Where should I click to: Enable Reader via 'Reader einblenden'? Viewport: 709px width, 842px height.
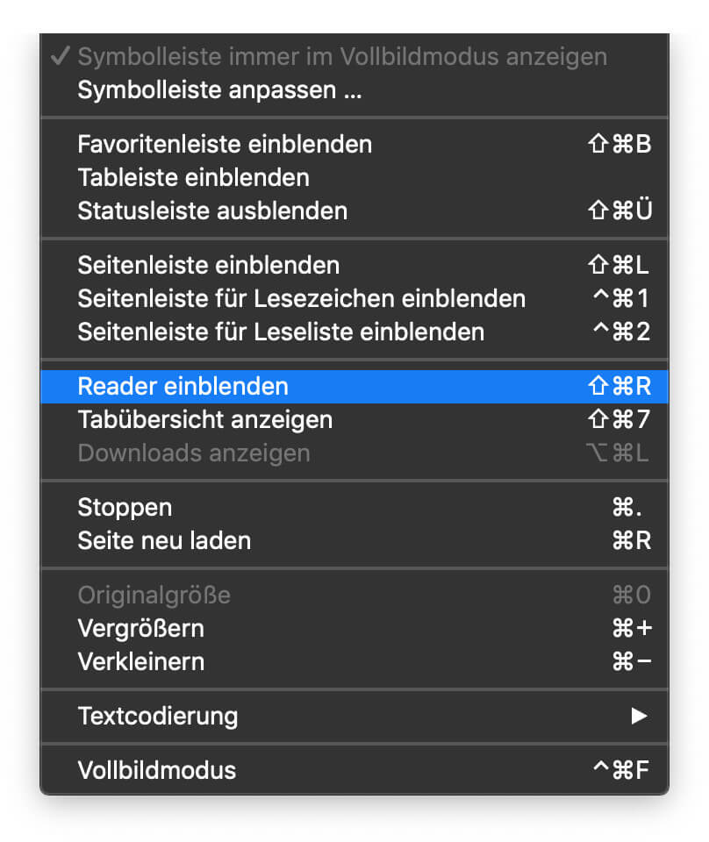click(183, 385)
